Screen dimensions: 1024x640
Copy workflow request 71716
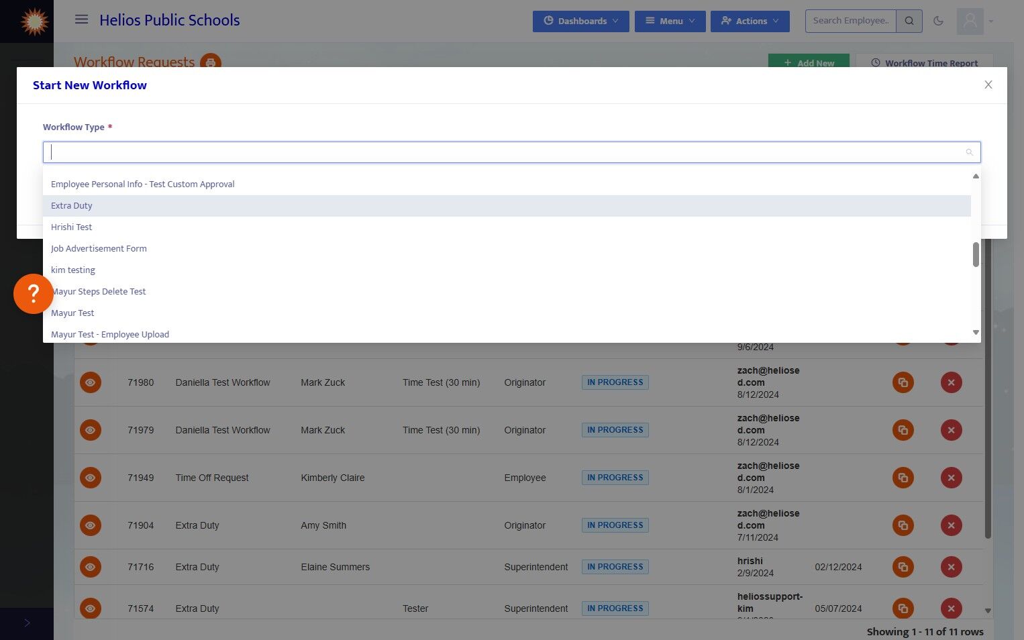click(x=903, y=567)
